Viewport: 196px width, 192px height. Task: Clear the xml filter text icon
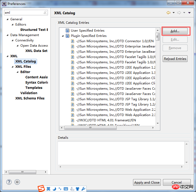[45, 12]
